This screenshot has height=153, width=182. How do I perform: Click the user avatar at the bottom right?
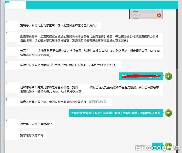pos(168,146)
